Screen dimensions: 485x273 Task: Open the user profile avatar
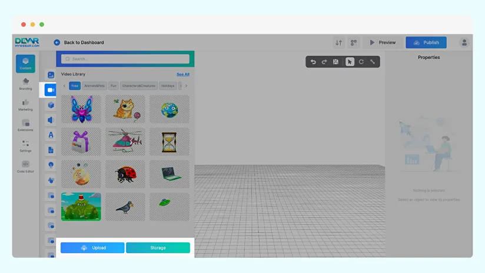(464, 42)
